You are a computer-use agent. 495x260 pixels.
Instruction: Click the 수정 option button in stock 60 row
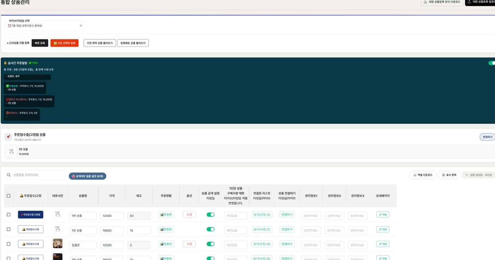pyautogui.click(x=189, y=214)
